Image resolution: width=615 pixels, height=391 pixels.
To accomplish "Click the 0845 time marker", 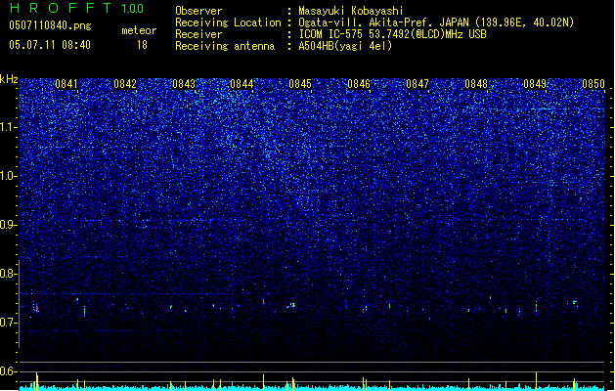I will (x=300, y=84).
